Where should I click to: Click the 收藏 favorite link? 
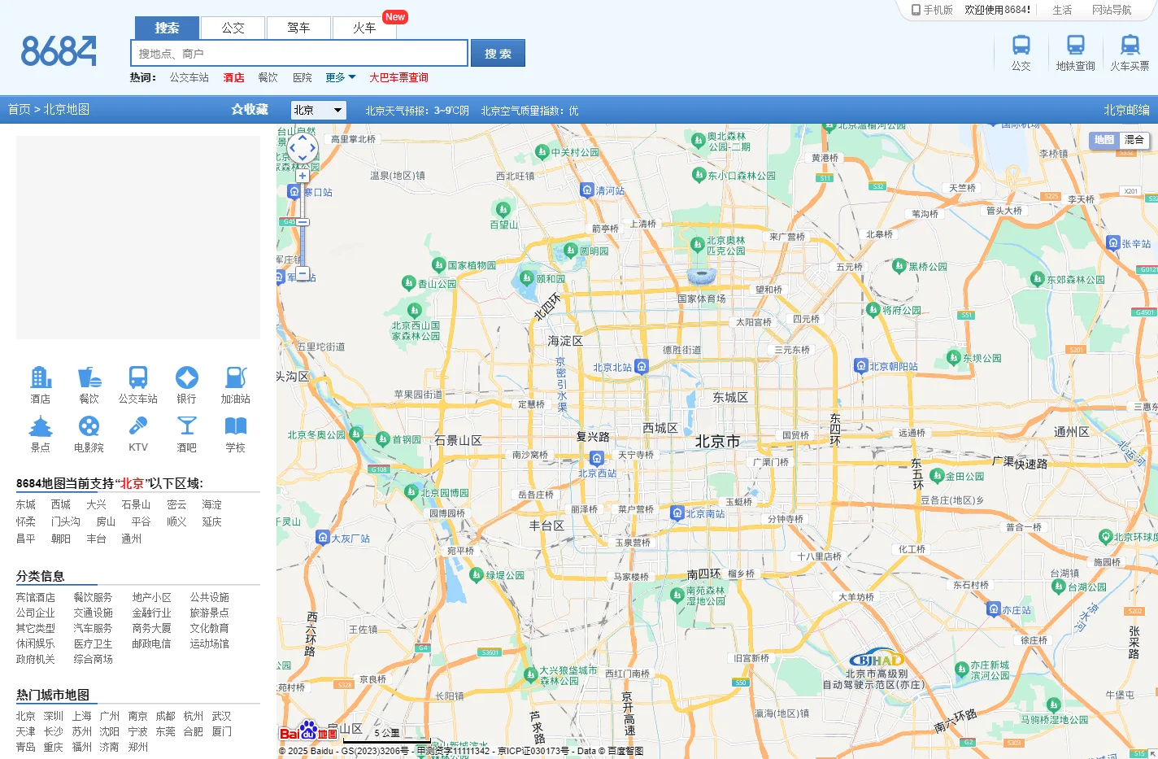[250, 109]
